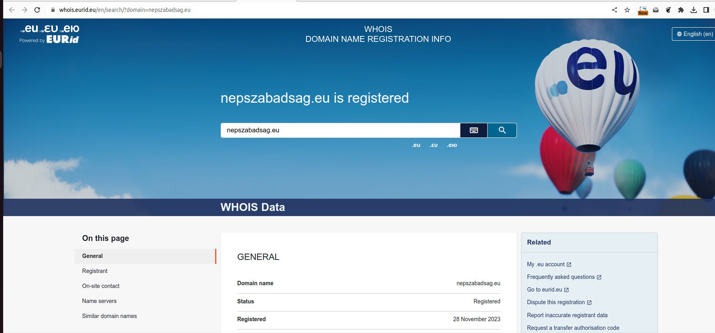
Task: Click the share page icon
Action: (x=615, y=10)
